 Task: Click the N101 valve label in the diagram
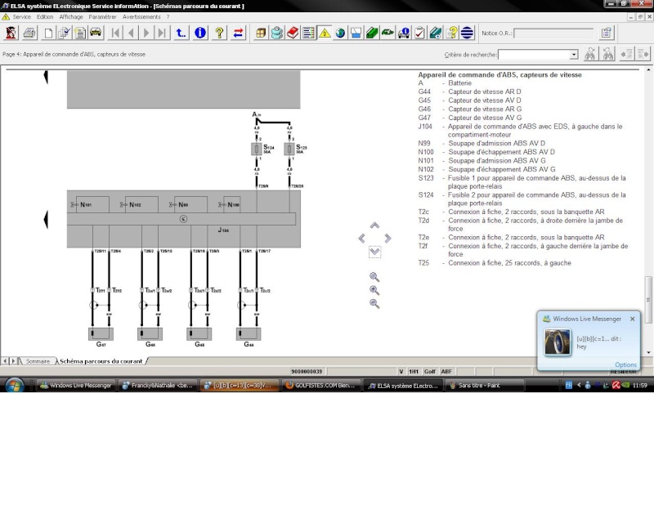click(x=86, y=205)
